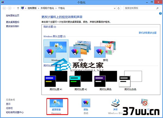Expand arrow after 控制面板 breadcrumb
This screenshot has width=163, height=118.
(39, 8)
